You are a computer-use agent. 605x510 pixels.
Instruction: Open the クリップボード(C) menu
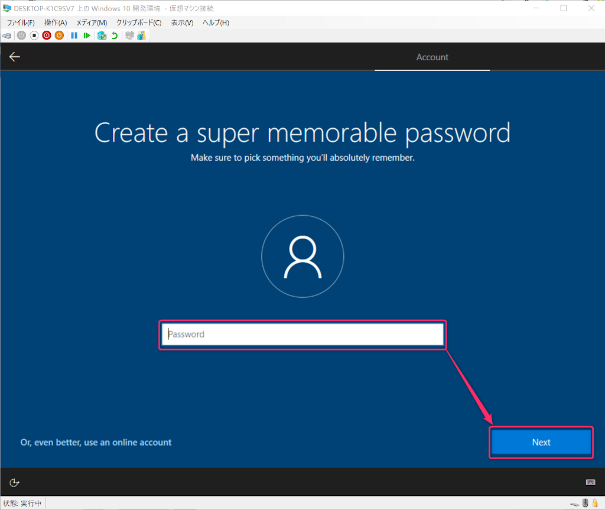click(x=139, y=23)
